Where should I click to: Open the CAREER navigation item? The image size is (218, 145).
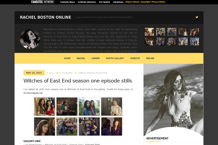96,58
